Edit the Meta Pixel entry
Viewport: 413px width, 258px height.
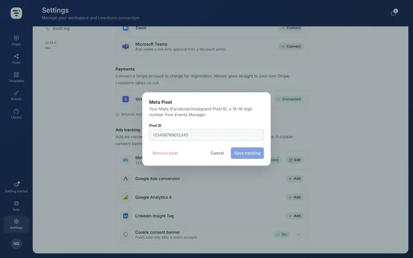pos(295,160)
